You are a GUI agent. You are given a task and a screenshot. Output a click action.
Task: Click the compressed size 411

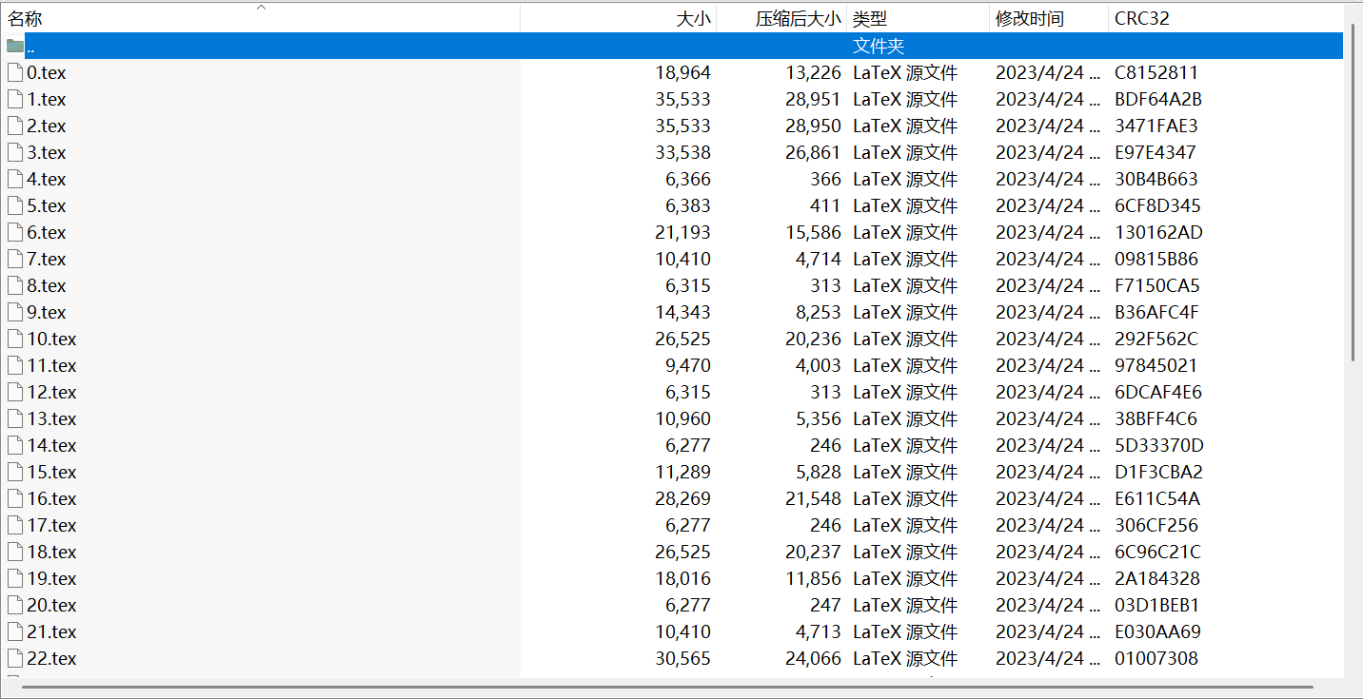click(x=827, y=205)
